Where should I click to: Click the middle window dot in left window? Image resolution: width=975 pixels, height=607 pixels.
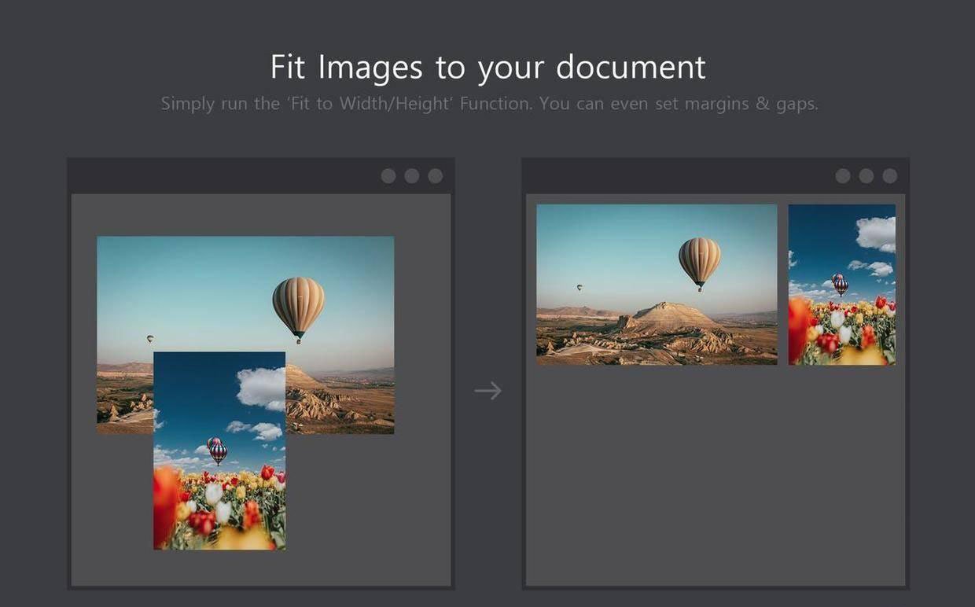coord(412,176)
